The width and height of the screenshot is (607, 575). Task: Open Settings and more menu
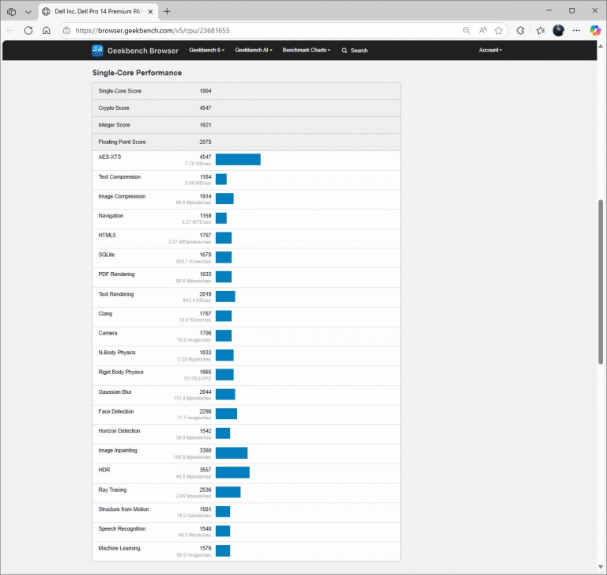576,30
